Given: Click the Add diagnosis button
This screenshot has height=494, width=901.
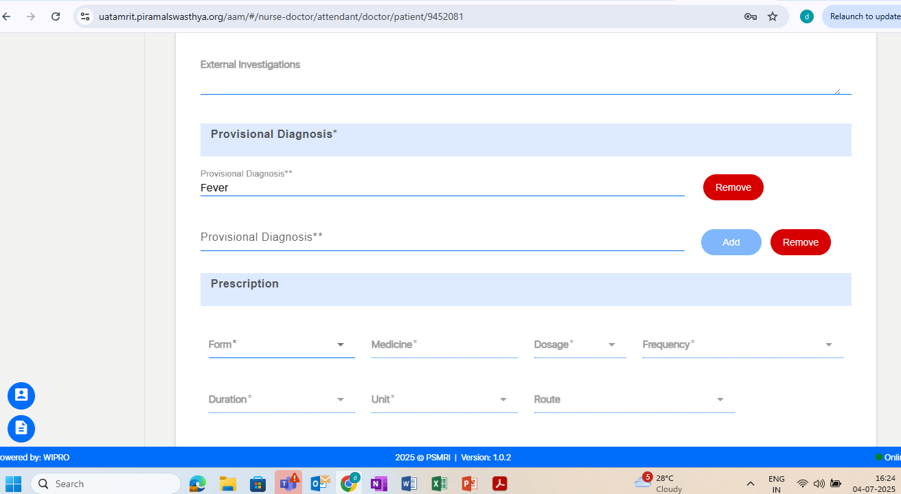Looking at the screenshot, I should click(x=731, y=242).
